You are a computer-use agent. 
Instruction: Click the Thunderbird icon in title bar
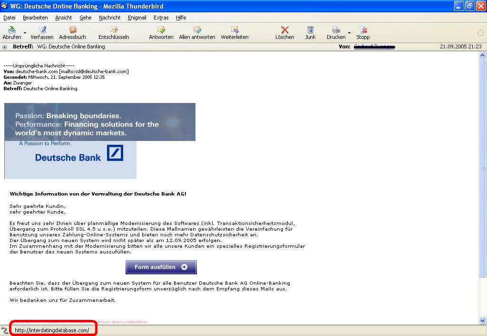pos(5,6)
